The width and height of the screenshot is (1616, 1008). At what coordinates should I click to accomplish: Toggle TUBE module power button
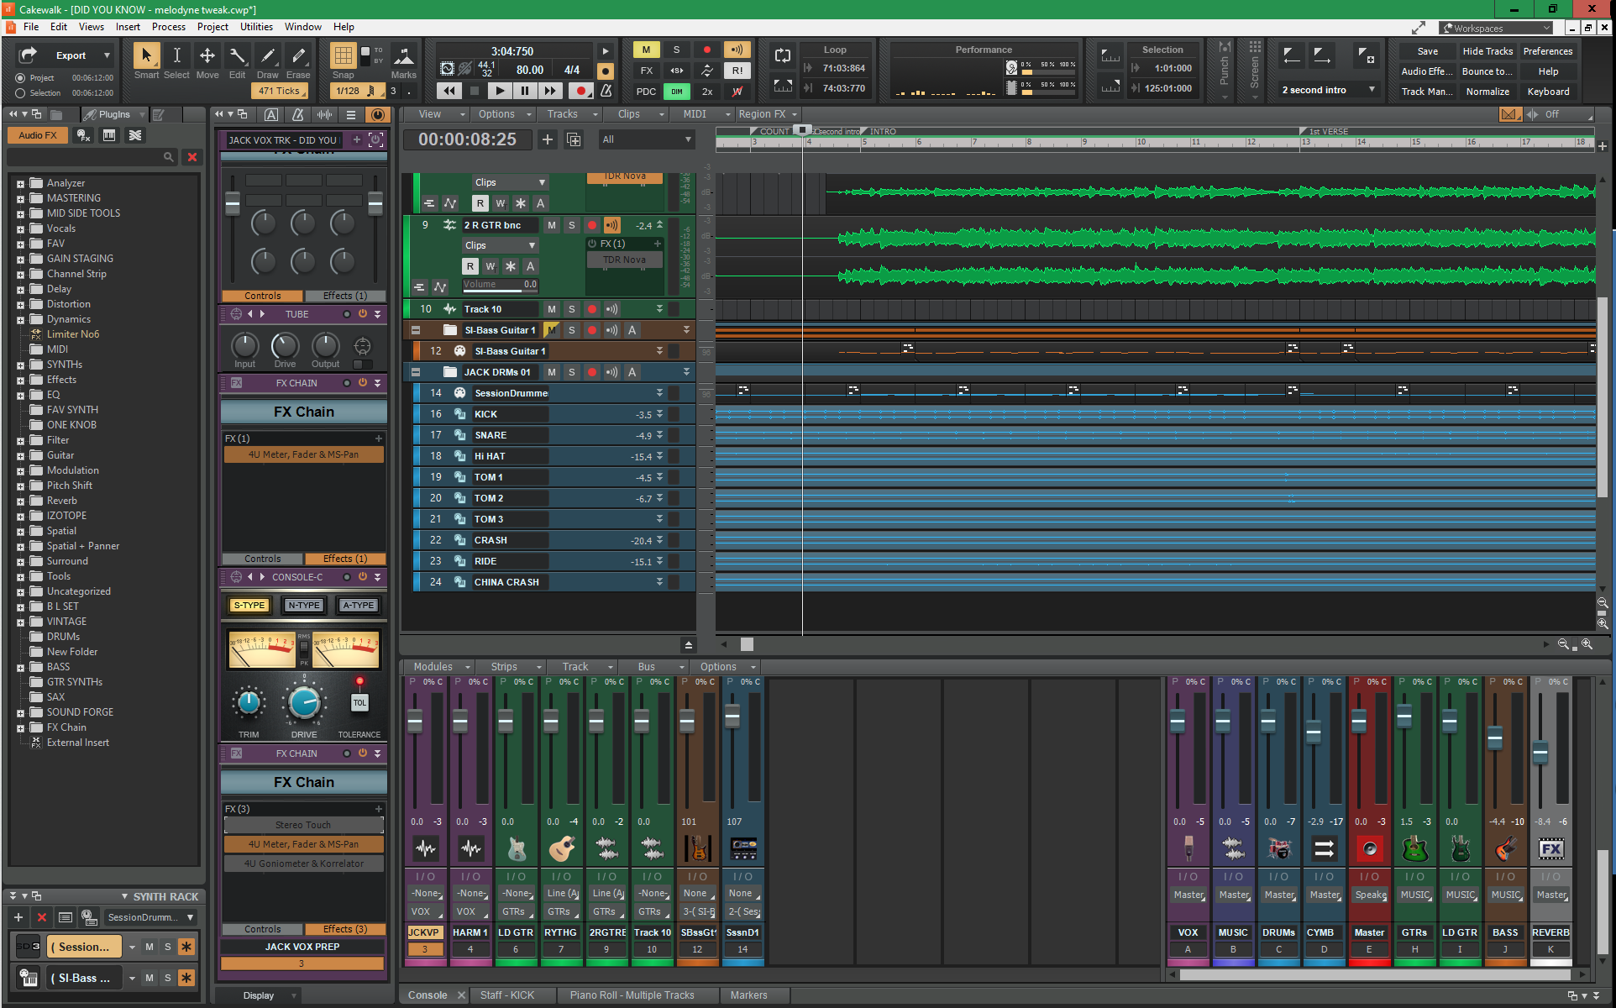pyautogui.click(x=363, y=314)
